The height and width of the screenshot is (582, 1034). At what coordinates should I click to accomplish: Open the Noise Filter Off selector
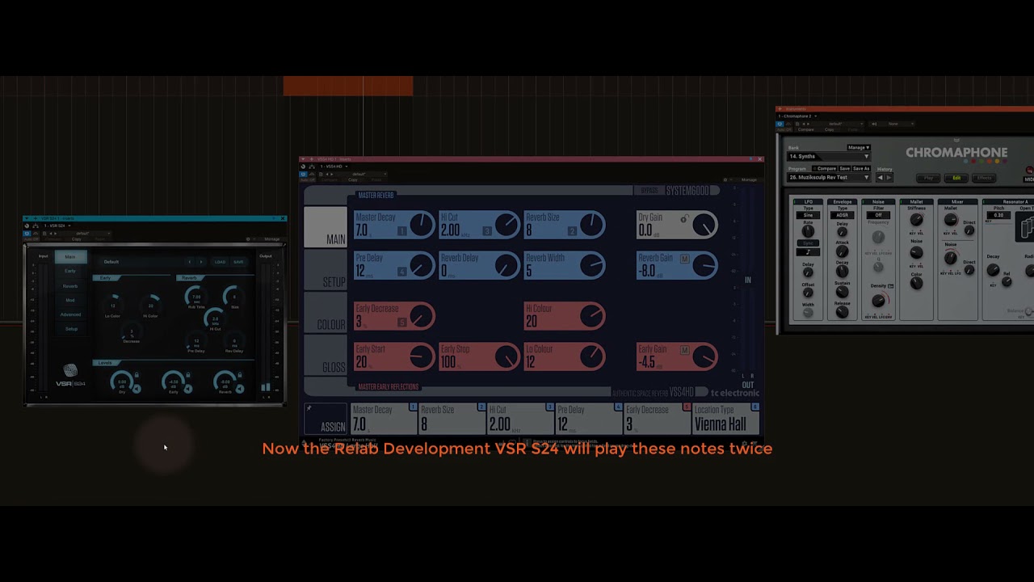[x=878, y=215]
